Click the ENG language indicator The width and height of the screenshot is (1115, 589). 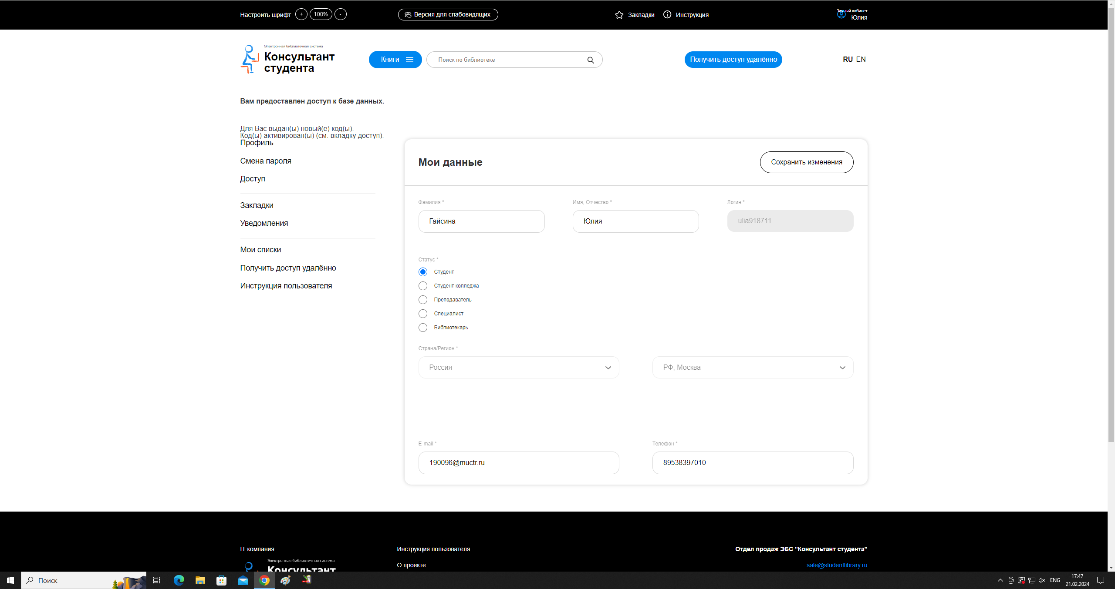pos(1055,580)
